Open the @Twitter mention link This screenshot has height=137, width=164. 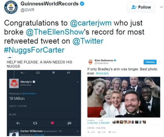pos(88,41)
